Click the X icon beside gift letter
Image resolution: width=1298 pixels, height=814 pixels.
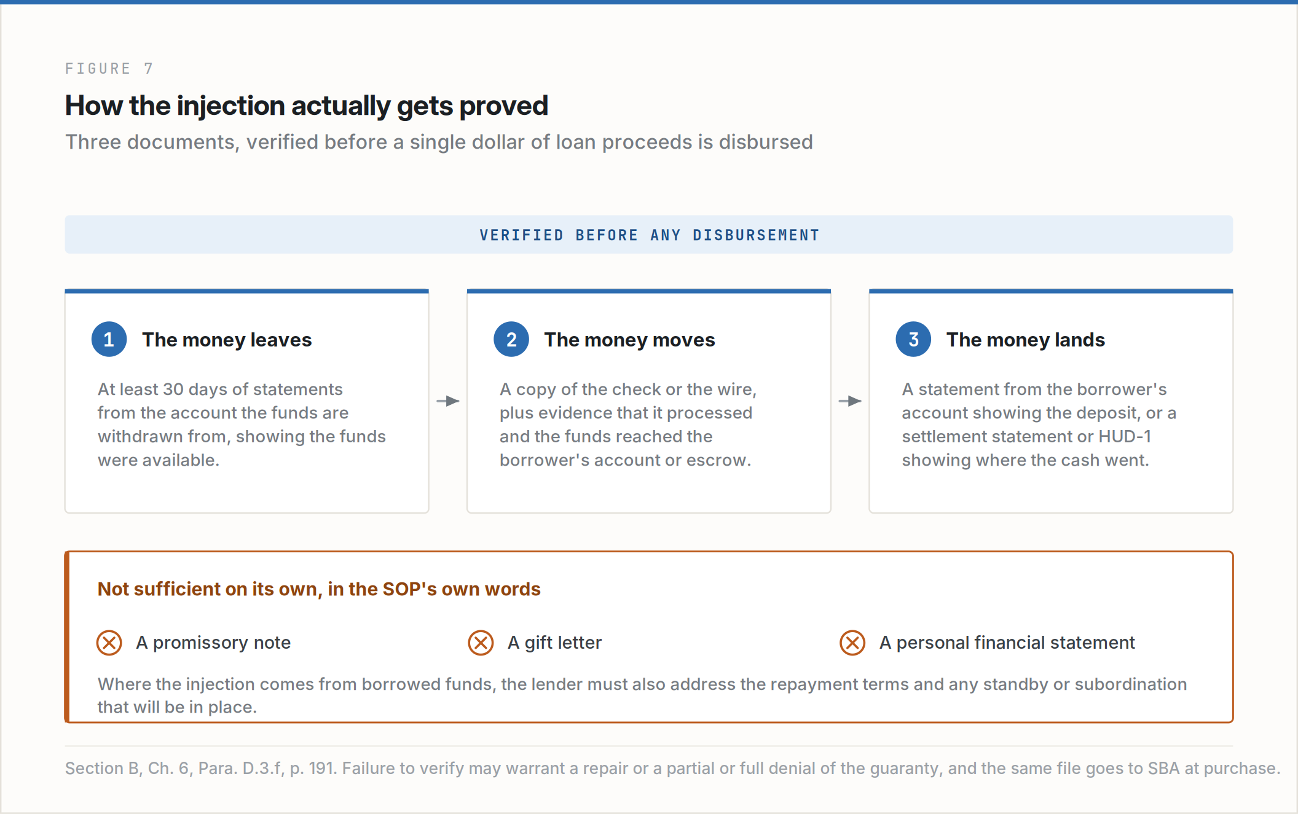pos(481,643)
